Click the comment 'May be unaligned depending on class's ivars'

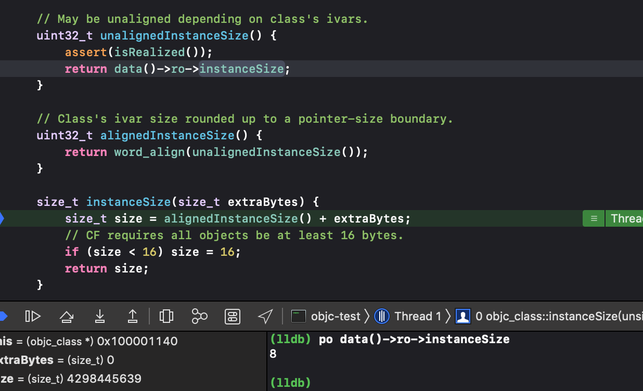click(x=202, y=19)
